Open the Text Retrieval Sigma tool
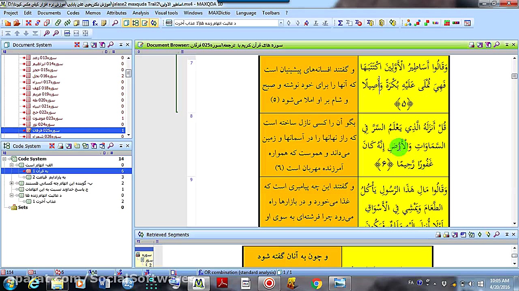The width and height of the screenshot is (519, 291). (x=340, y=23)
